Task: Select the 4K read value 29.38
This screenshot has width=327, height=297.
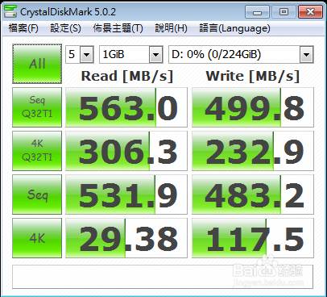Action: [126, 238]
